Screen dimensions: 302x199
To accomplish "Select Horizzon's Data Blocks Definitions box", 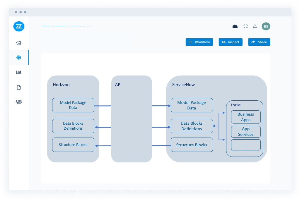I will pos(73,126).
